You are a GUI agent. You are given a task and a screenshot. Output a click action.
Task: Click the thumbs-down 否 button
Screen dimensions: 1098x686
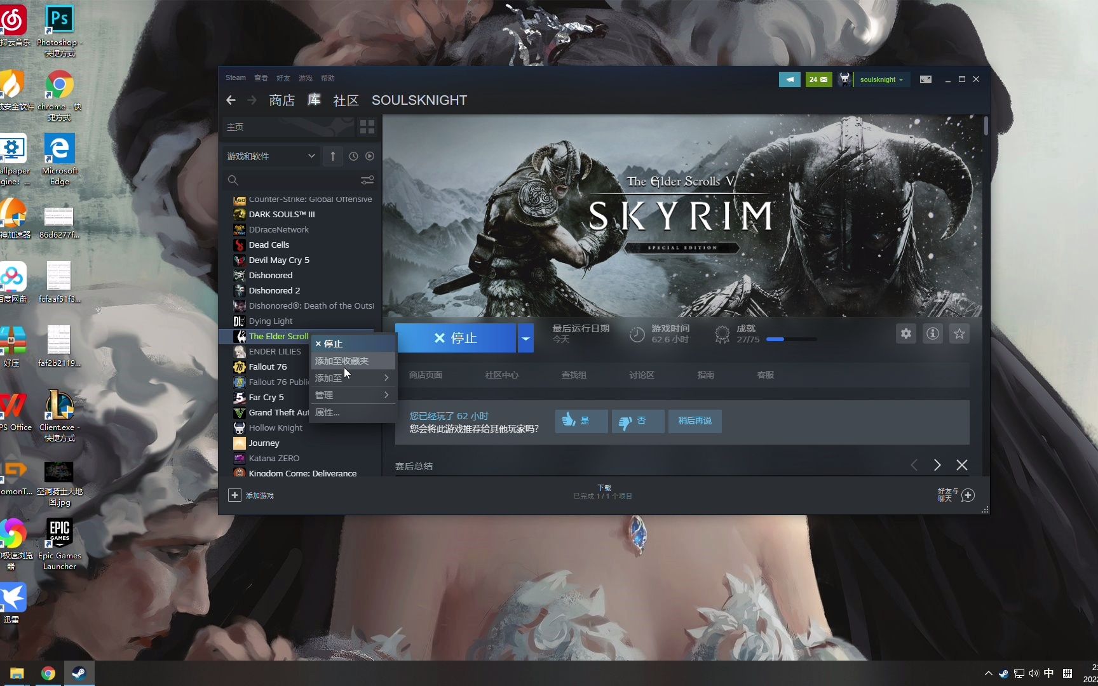click(638, 421)
